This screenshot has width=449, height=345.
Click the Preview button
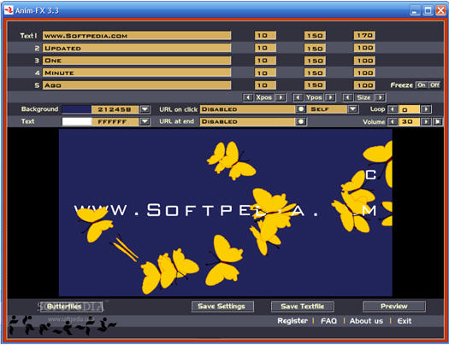click(x=394, y=307)
